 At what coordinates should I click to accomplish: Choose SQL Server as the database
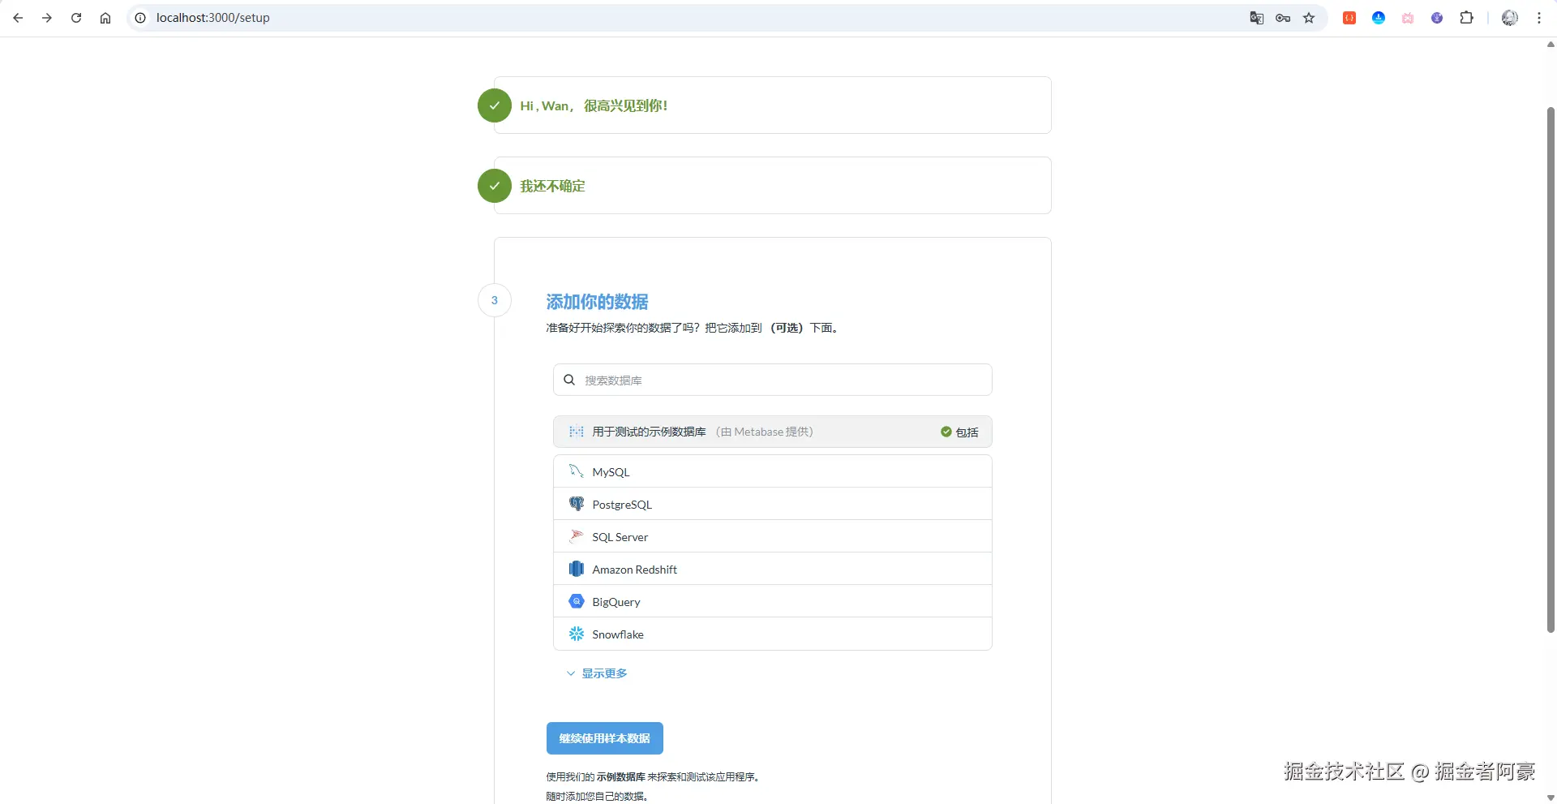click(773, 536)
